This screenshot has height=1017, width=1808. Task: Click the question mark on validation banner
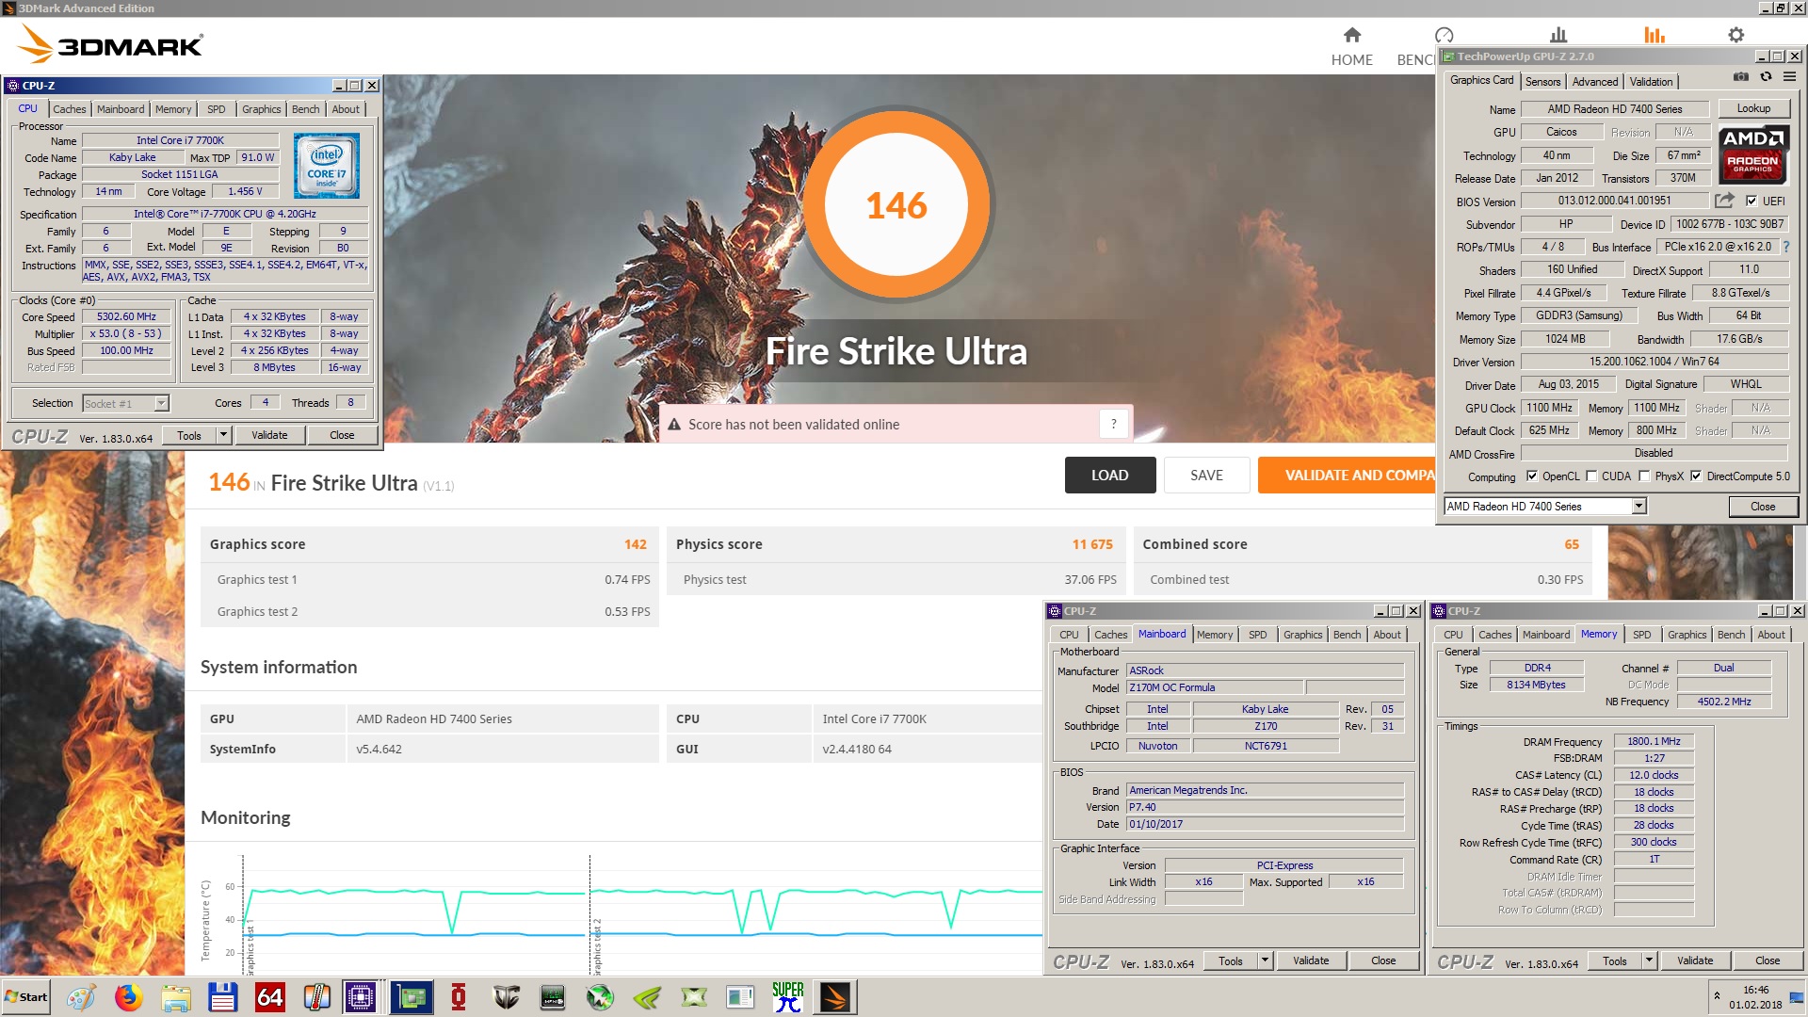coord(1113,425)
